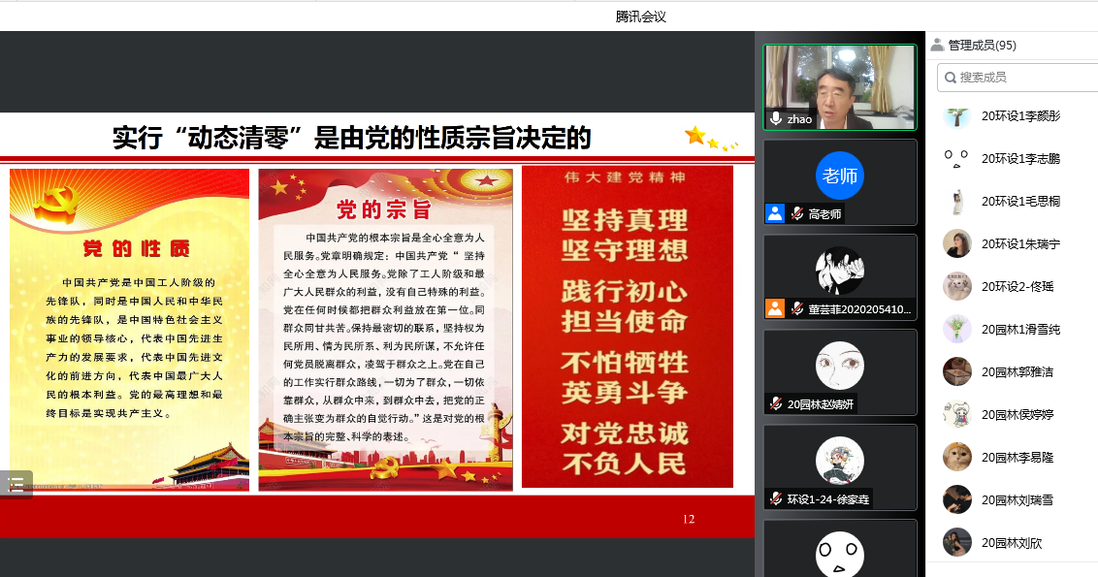Click the magnifier icon in member search

pos(949,77)
